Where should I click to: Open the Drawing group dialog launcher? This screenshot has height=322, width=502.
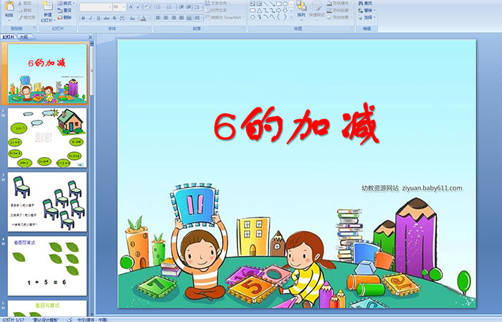(352, 29)
